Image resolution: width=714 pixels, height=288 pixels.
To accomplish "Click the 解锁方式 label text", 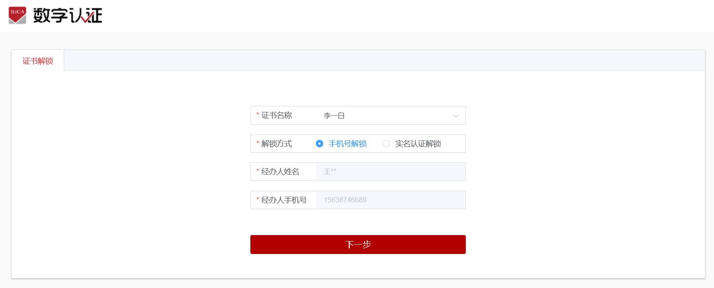I will pyautogui.click(x=277, y=144).
